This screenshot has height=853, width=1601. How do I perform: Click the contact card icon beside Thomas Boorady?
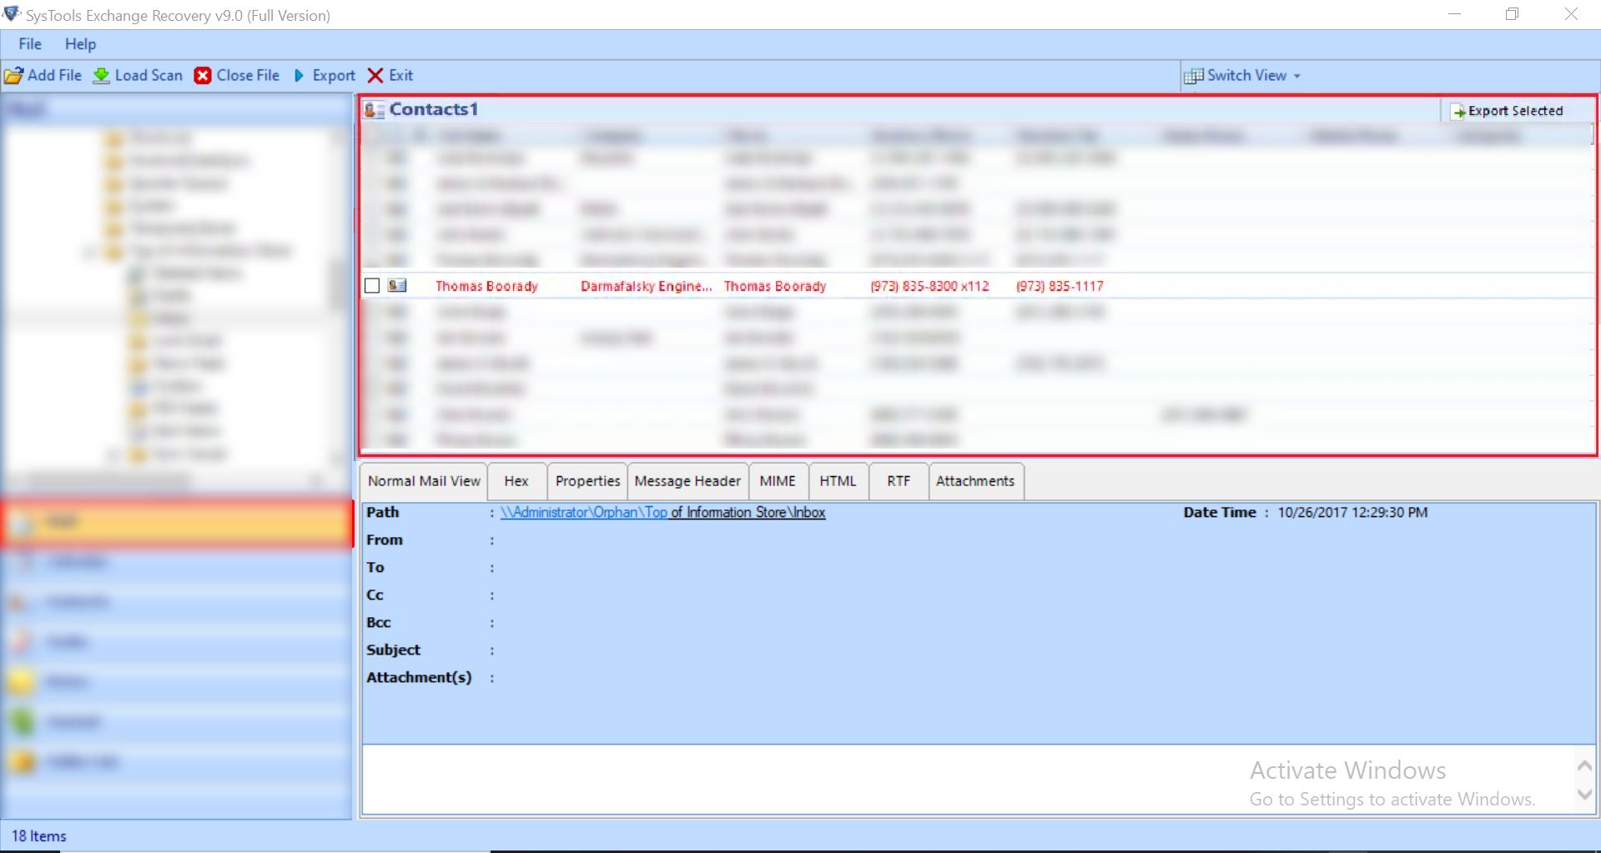click(396, 285)
